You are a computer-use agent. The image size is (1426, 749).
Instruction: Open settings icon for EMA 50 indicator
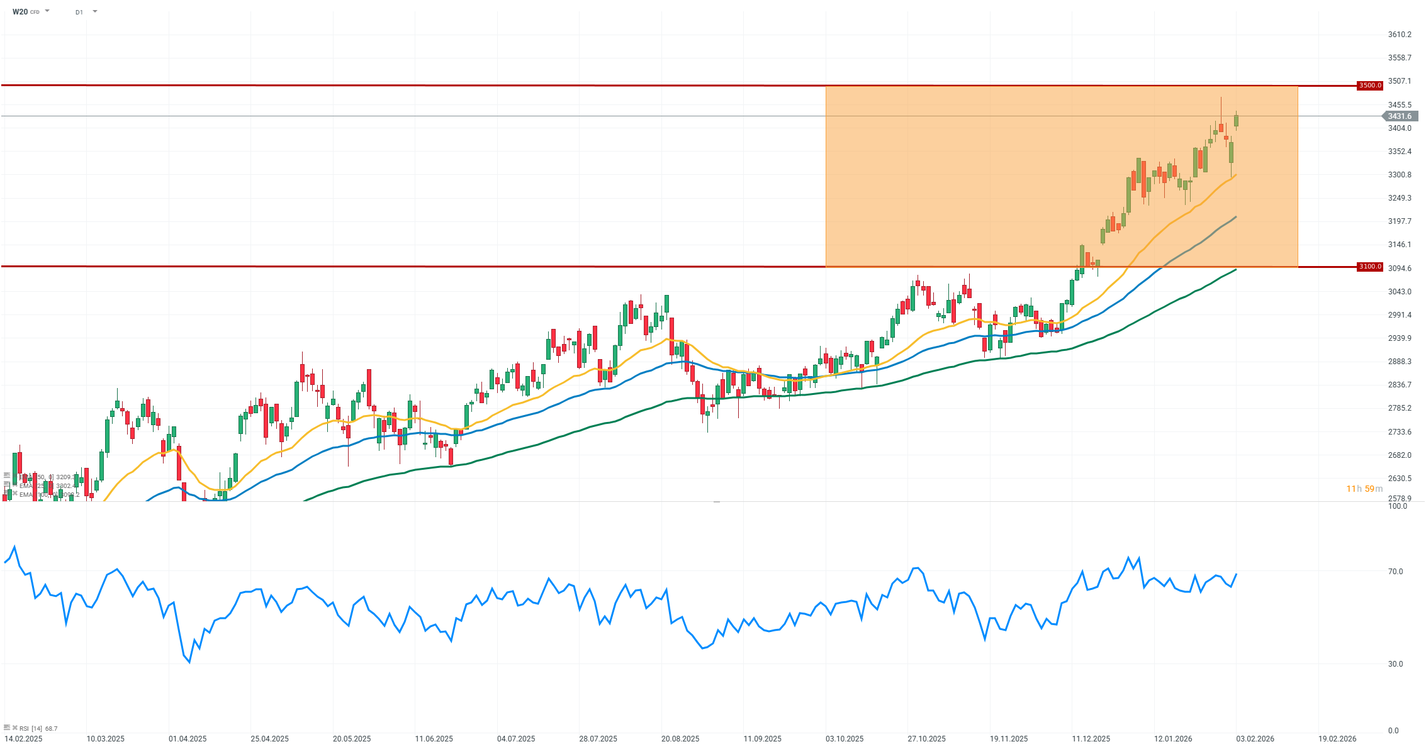[x=7, y=475]
